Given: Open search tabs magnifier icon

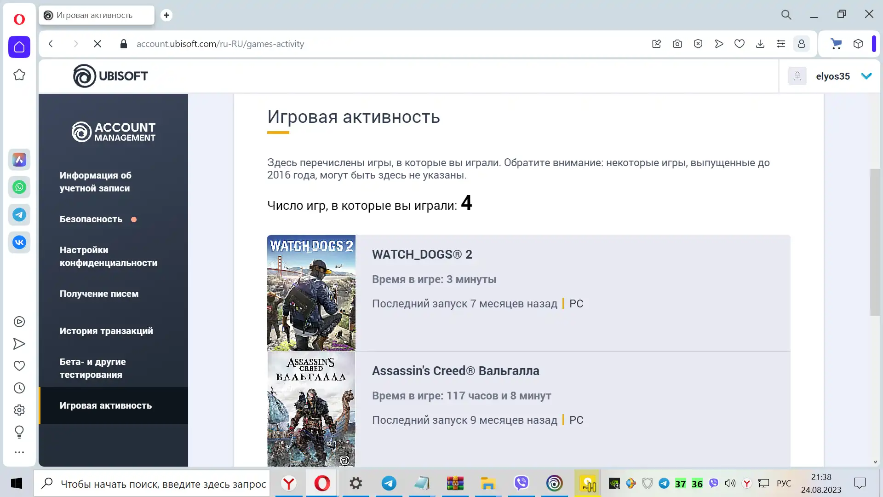Looking at the screenshot, I should click(786, 15).
